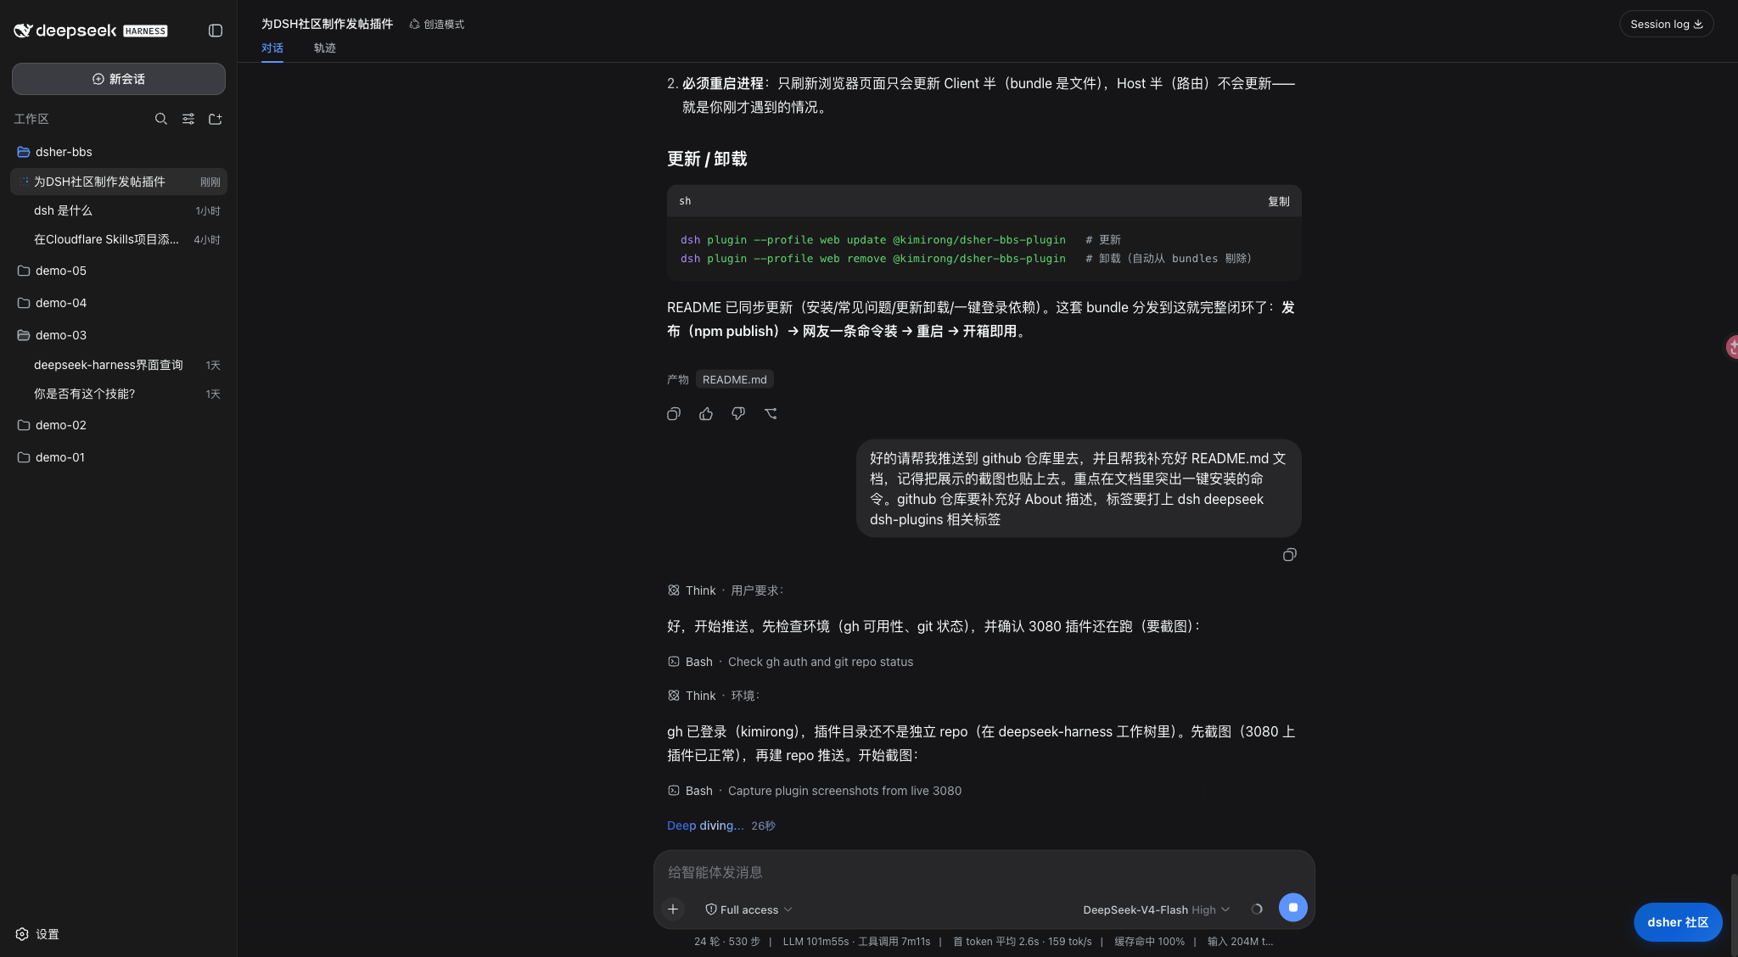
Task: Collapse the demo-03 folder
Action: [119, 335]
